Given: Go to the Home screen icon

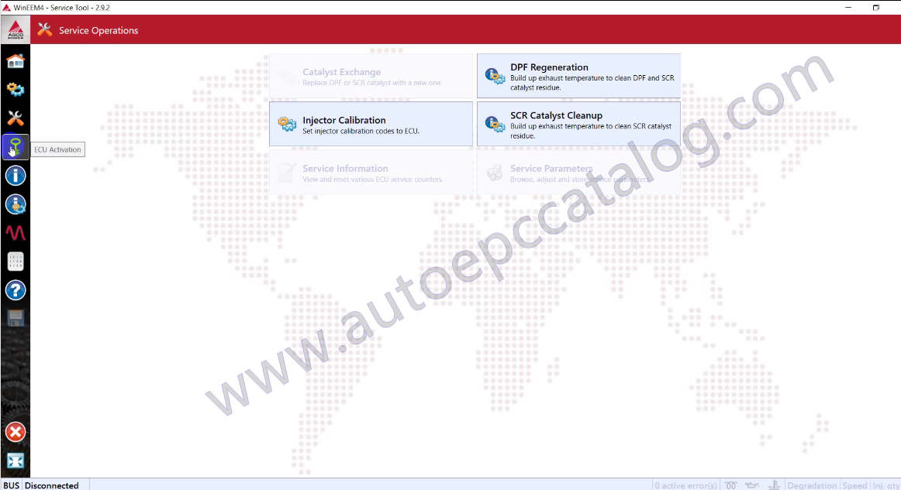Looking at the screenshot, I should click(x=16, y=61).
